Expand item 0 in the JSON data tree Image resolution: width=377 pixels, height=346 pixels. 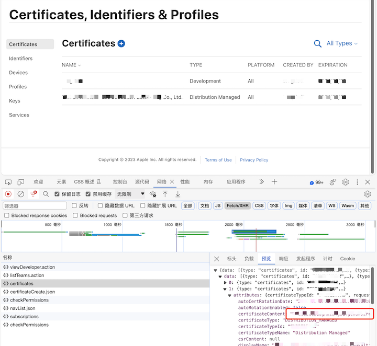tap(226, 282)
